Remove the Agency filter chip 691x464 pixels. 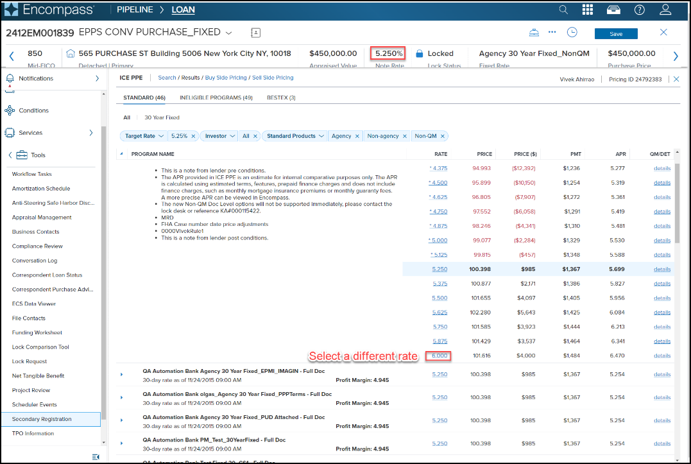tap(357, 136)
